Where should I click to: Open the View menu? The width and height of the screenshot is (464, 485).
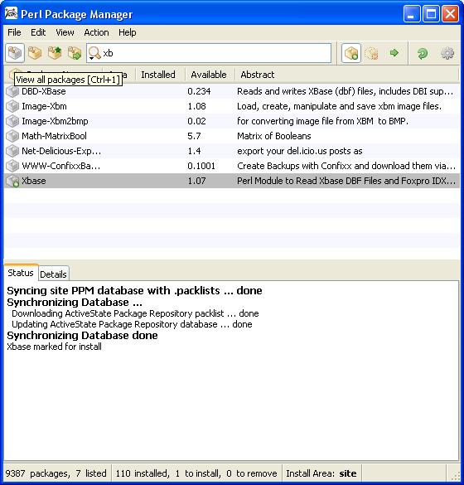pos(65,32)
